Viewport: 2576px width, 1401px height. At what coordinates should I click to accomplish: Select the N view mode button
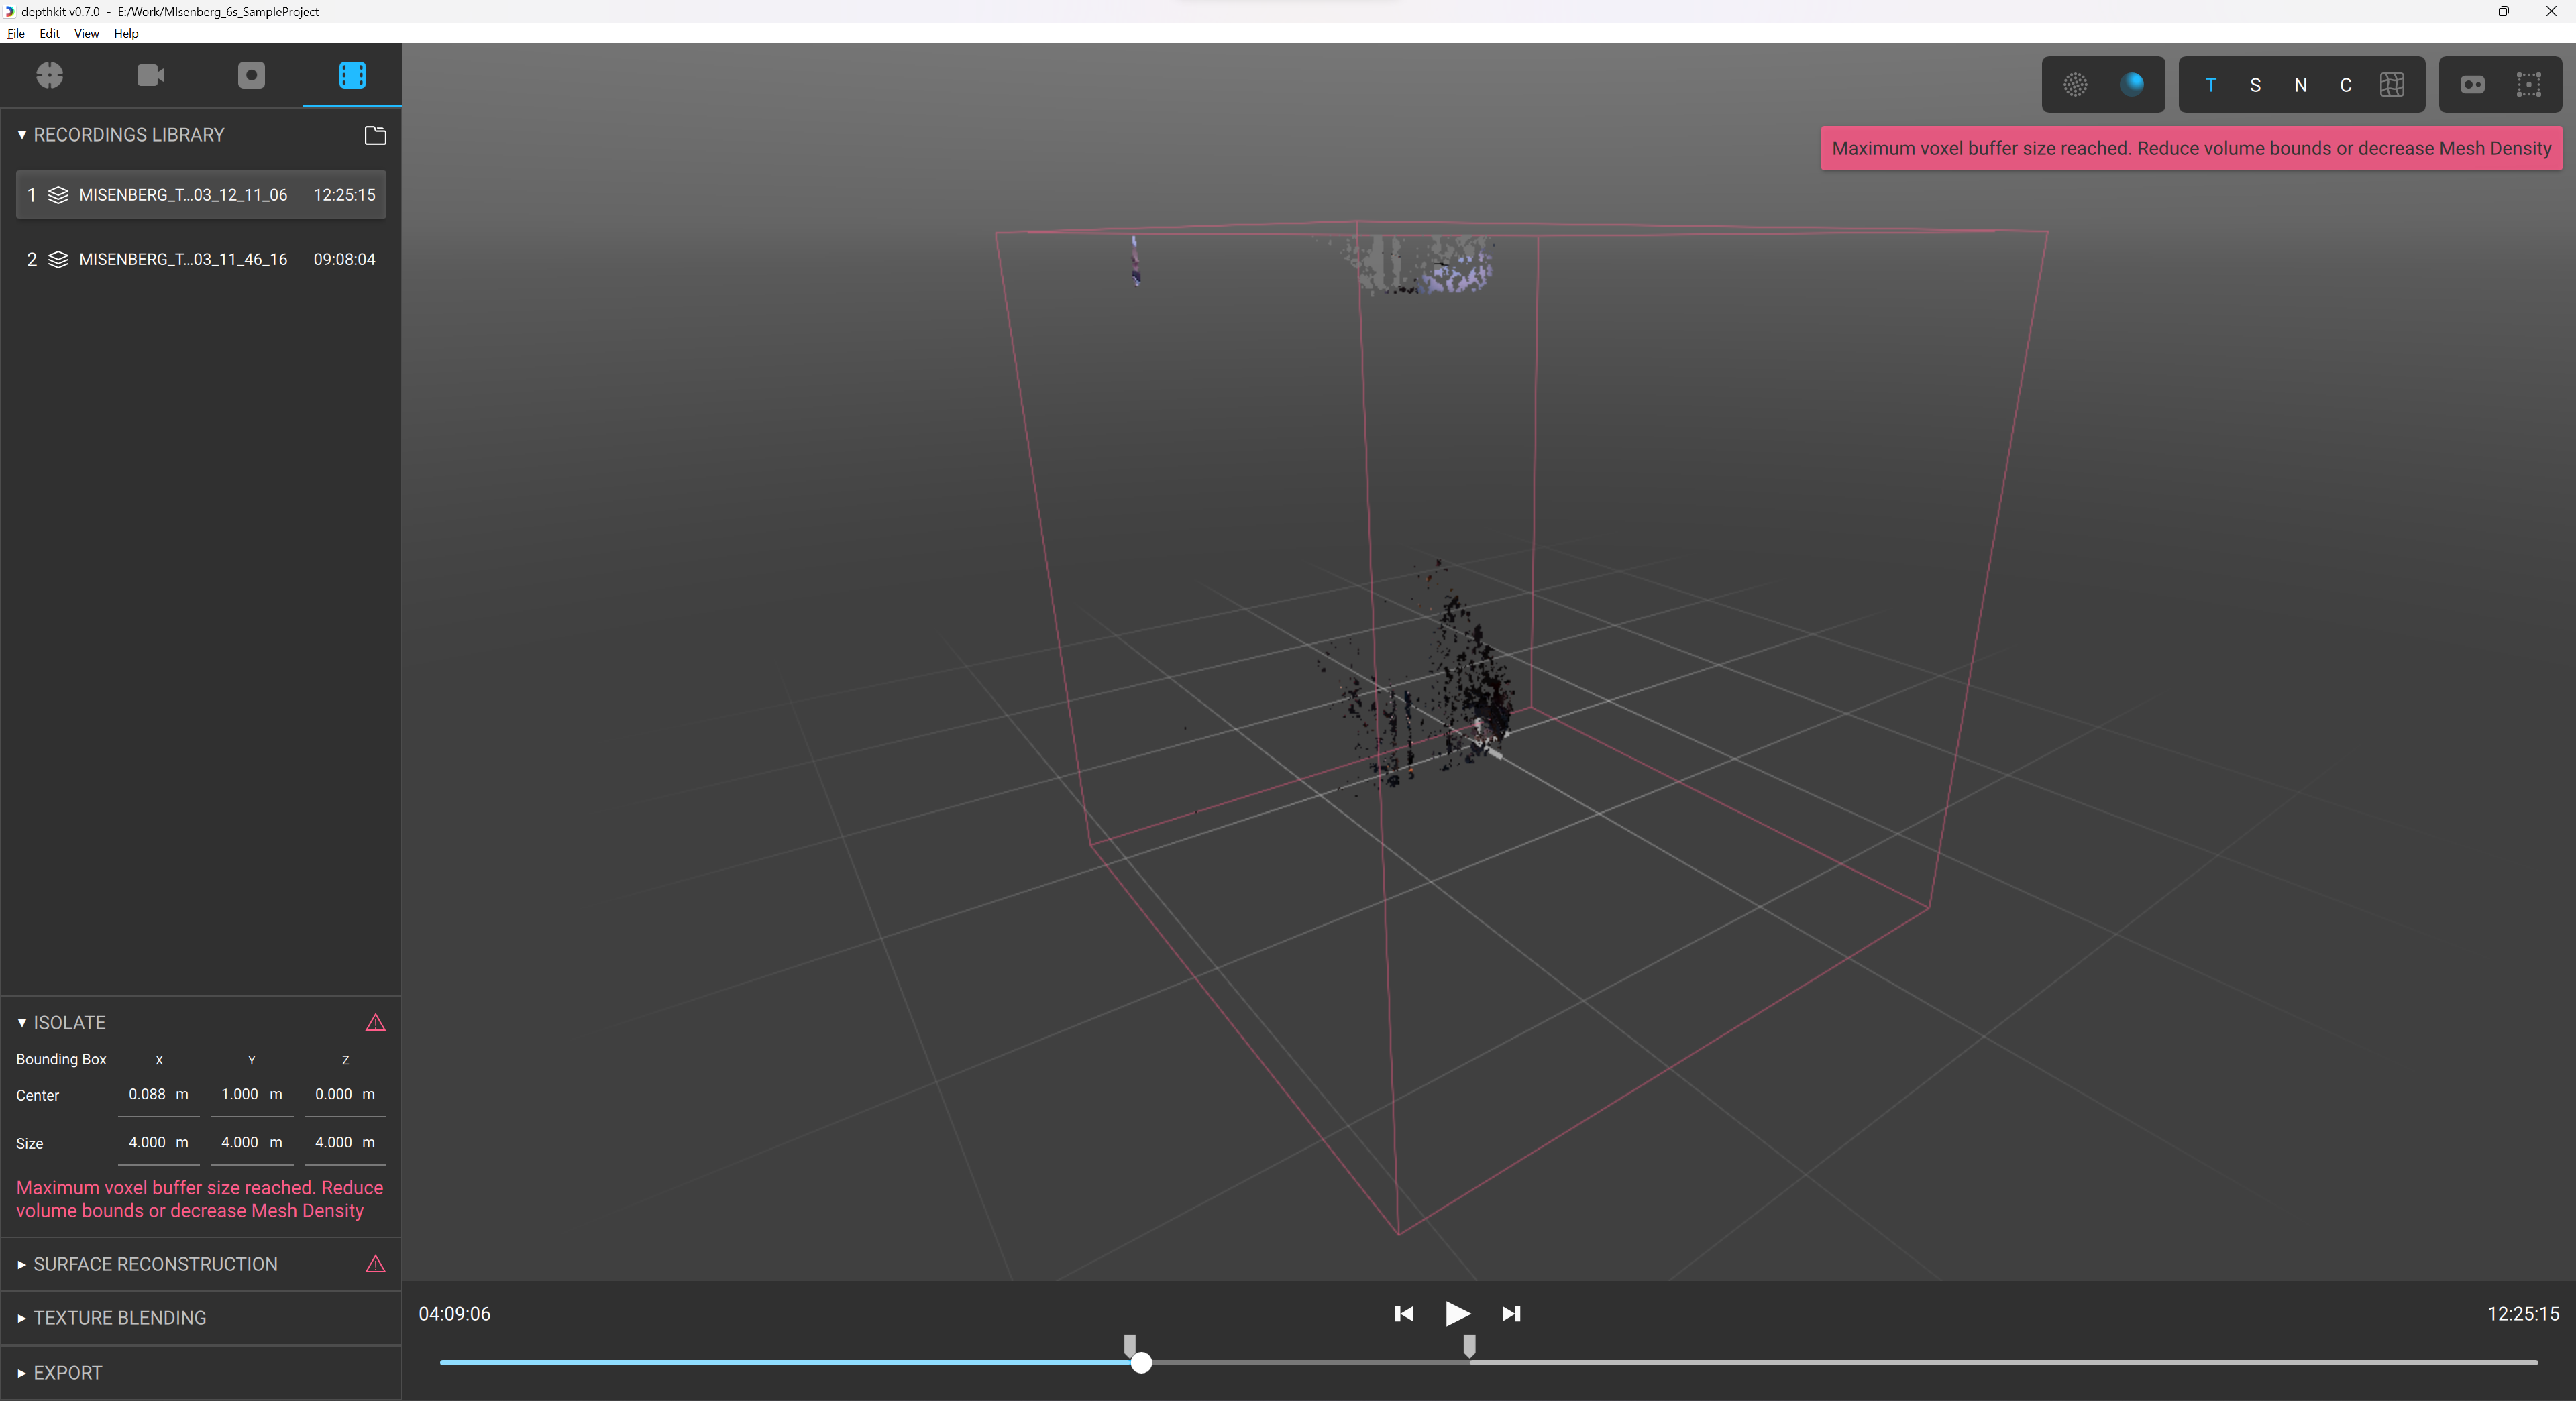[2300, 85]
